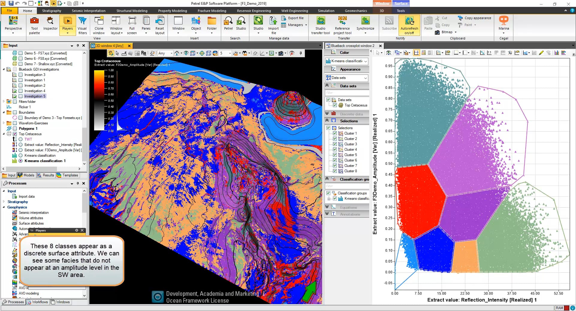Toggle visibility of K-means classification 1
The height and width of the screenshot is (311, 576).
[21, 161]
